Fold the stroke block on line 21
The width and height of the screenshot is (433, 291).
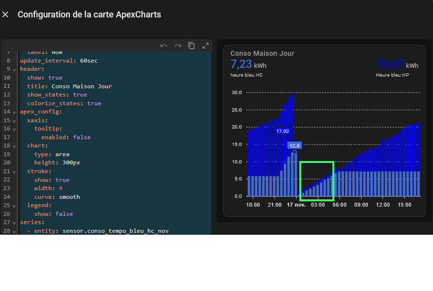[x=14, y=172]
